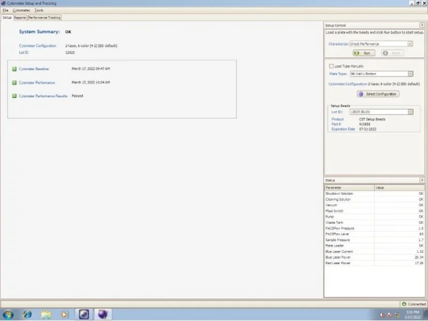Click the Connected status icon
The width and height of the screenshot is (428, 321).
click(404, 304)
